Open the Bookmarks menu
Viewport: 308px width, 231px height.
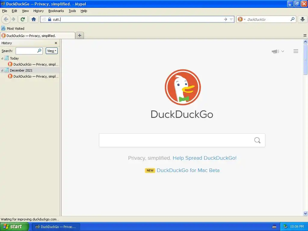56,11
